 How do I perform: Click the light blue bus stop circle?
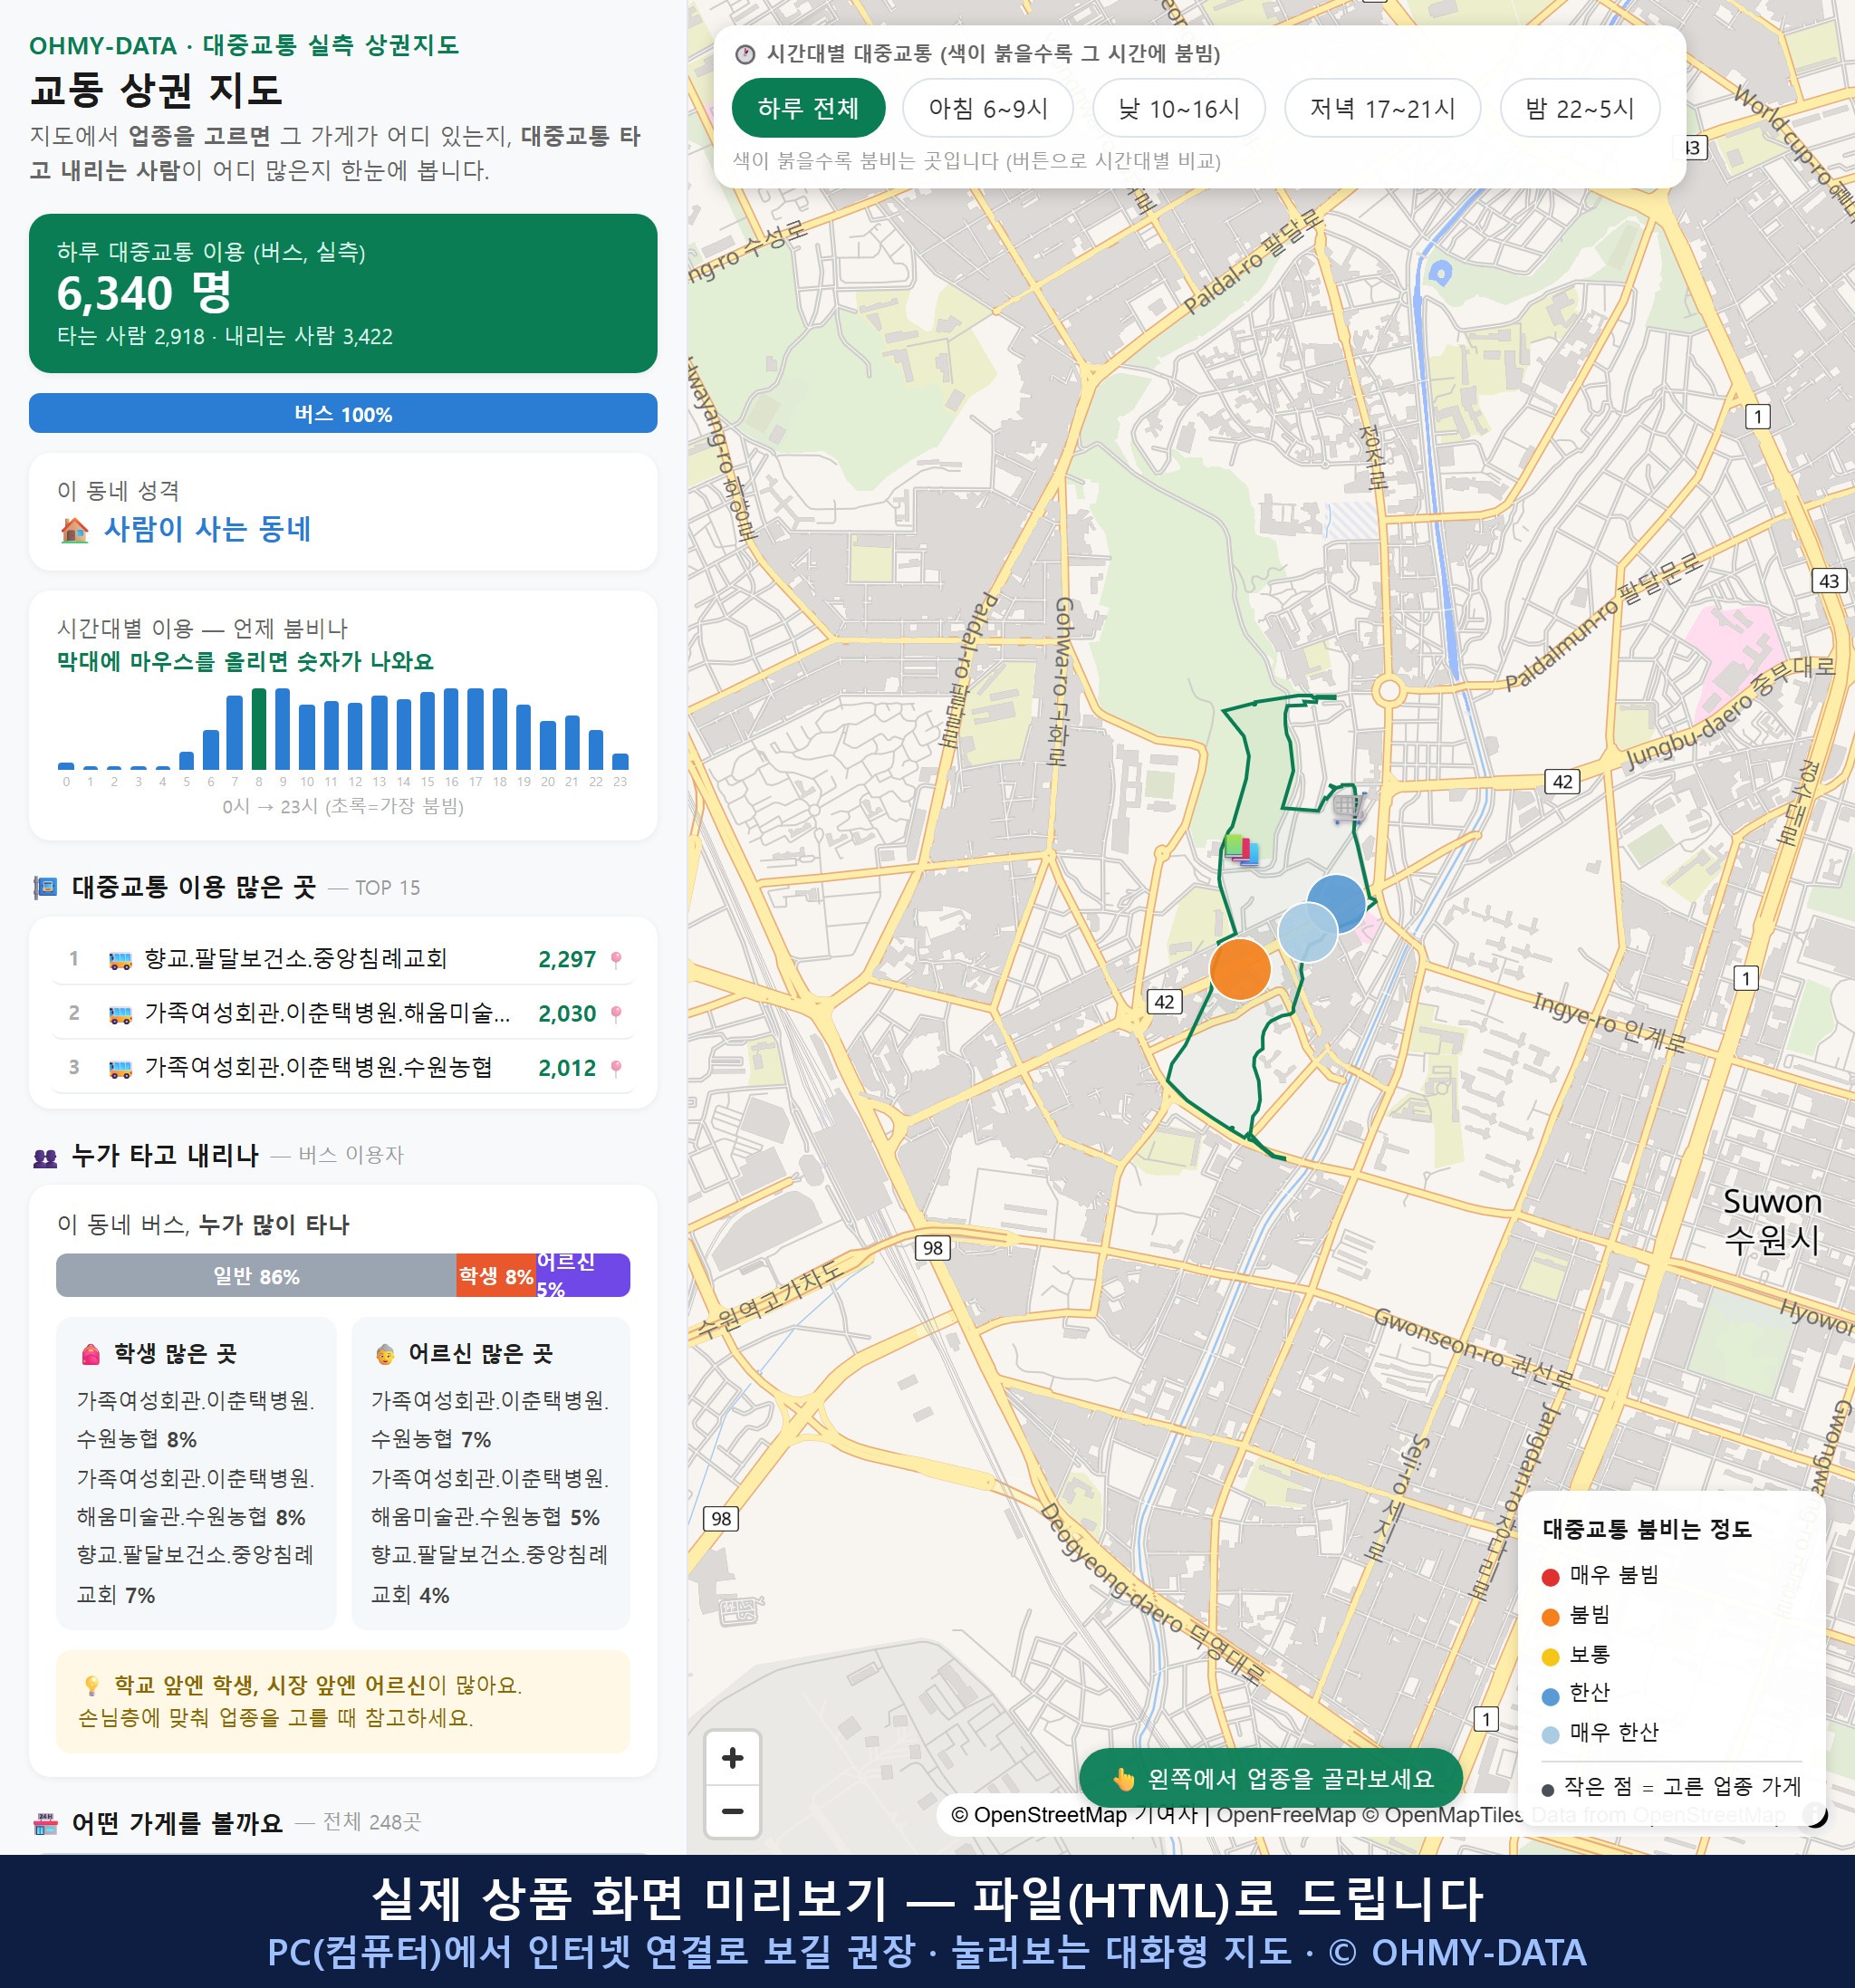[x=1308, y=932]
